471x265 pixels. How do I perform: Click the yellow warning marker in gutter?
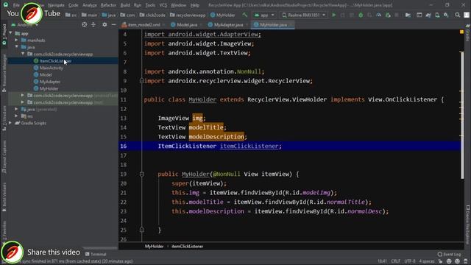(x=461, y=32)
